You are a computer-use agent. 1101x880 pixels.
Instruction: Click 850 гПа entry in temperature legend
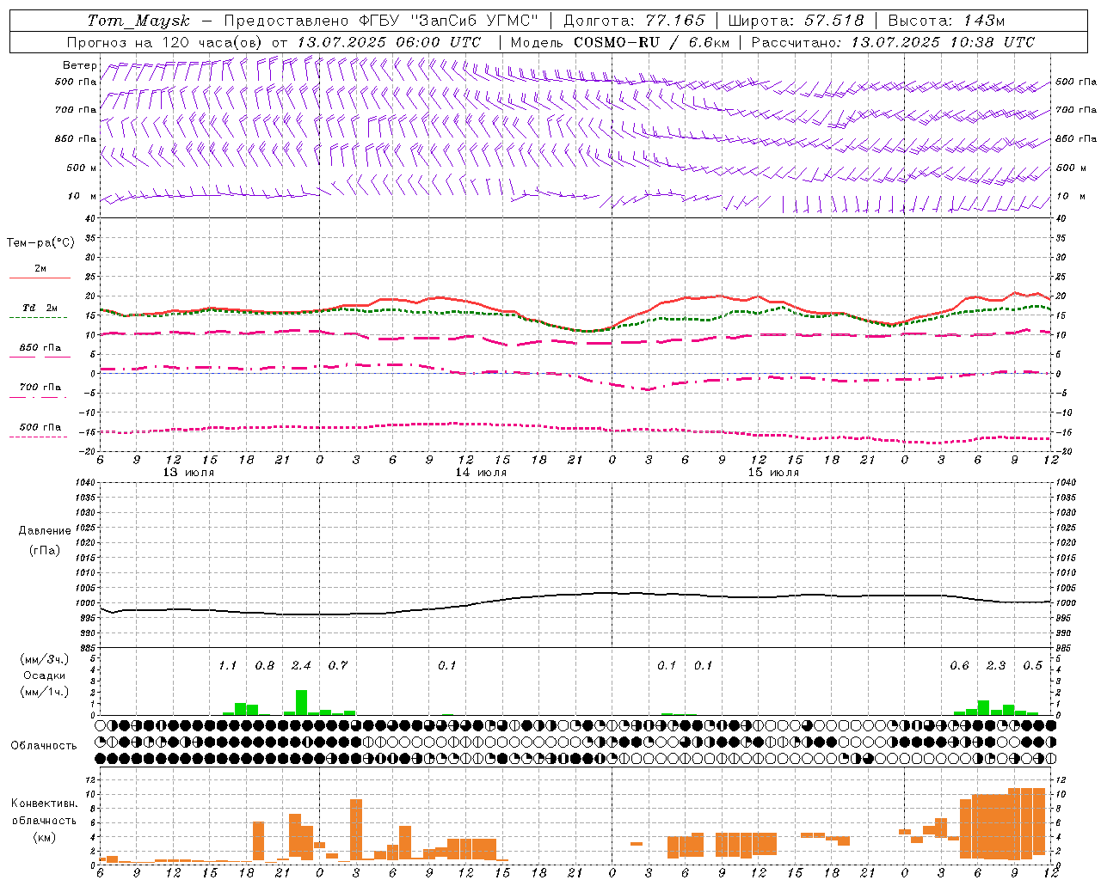[40, 348]
